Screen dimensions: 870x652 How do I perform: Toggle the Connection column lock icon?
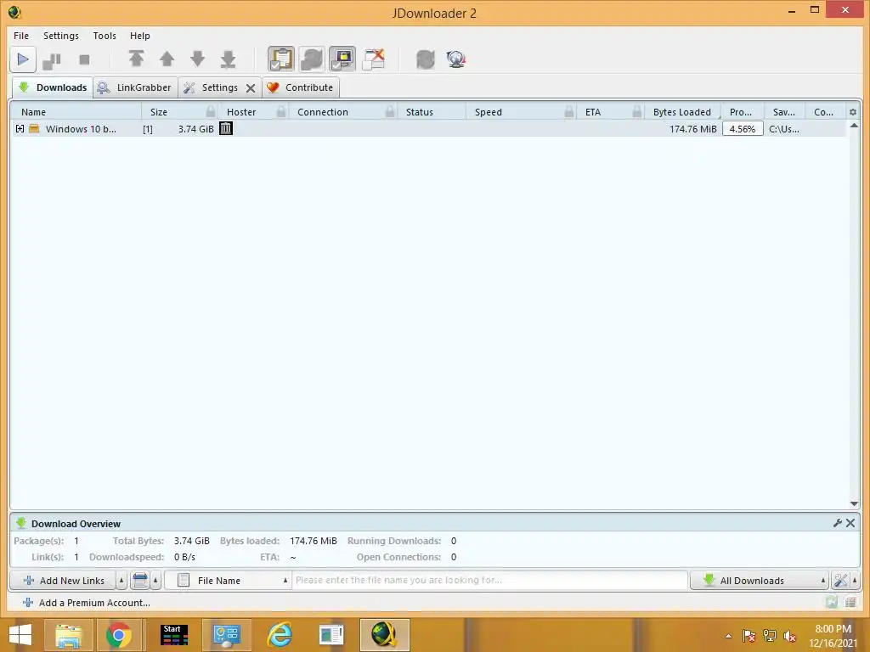pyautogui.click(x=390, y=111)
